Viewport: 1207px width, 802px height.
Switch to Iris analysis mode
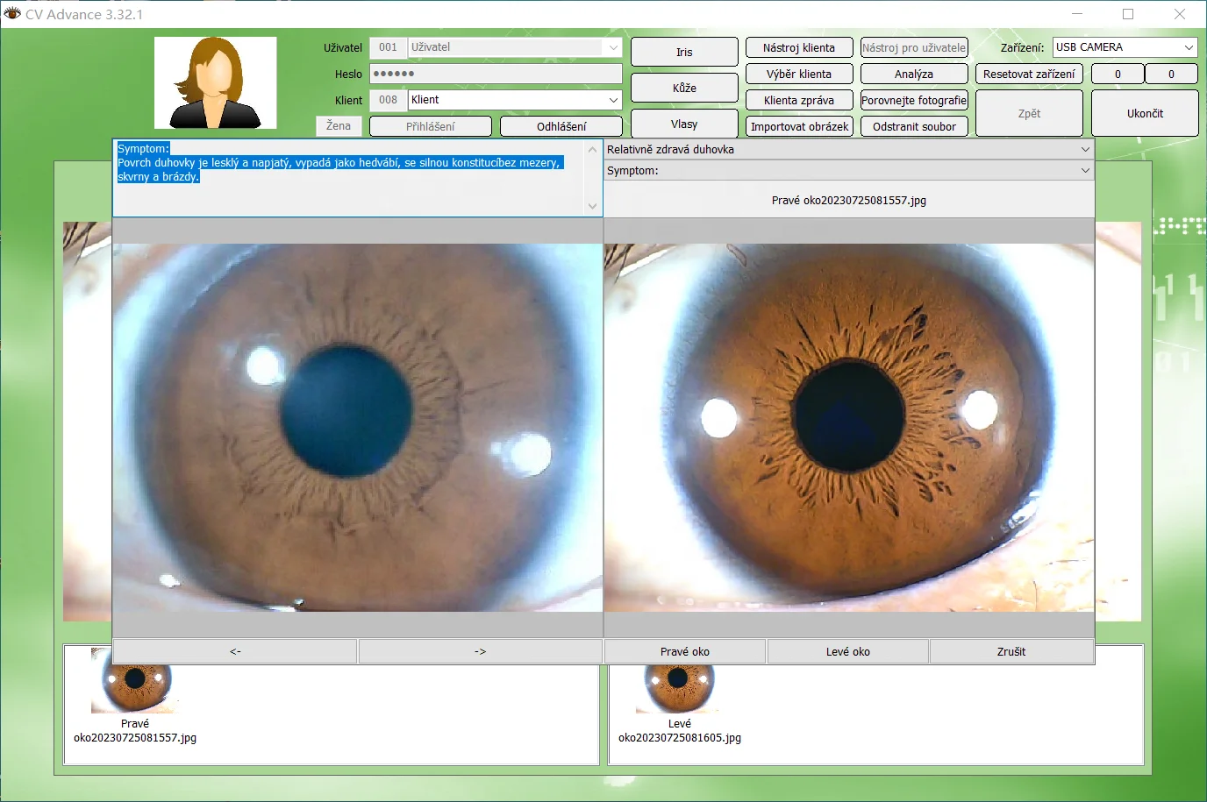coord(683,52)
